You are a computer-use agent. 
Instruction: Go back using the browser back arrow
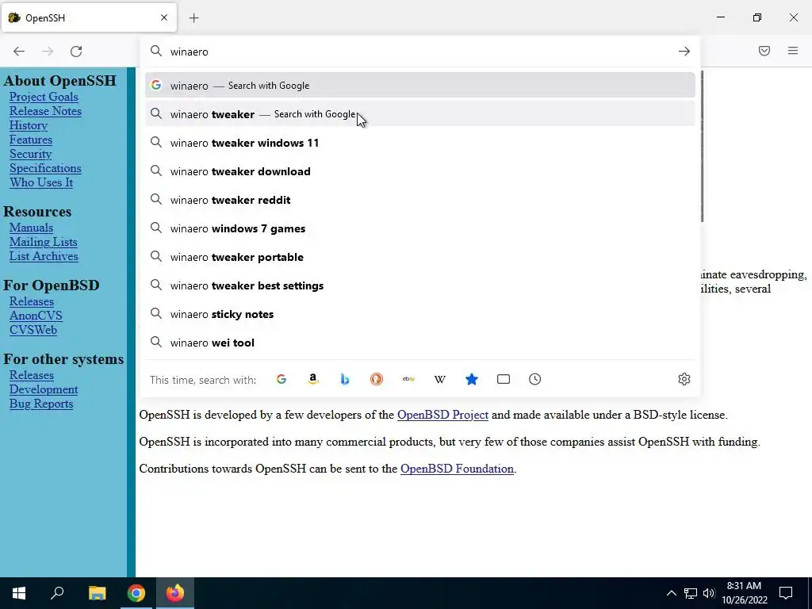(19, 52)
